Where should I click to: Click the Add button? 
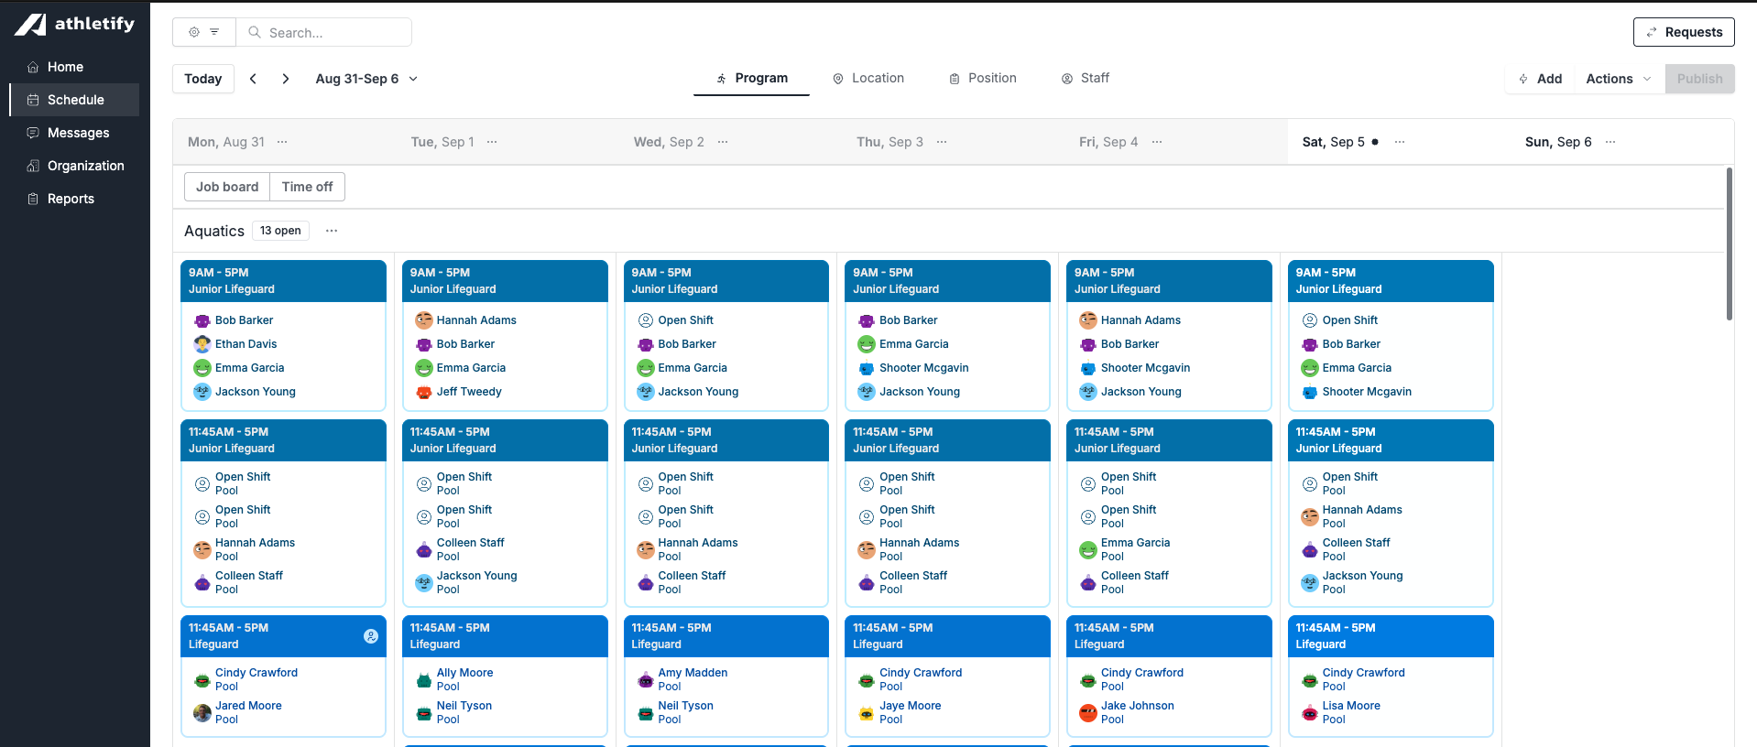click(x=1540, y=79)
